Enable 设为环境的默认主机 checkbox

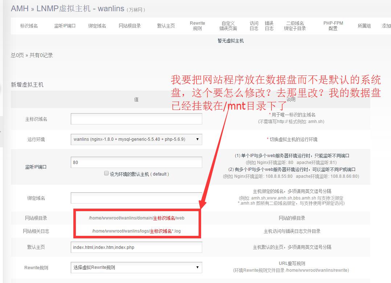(x=106, y=174)
